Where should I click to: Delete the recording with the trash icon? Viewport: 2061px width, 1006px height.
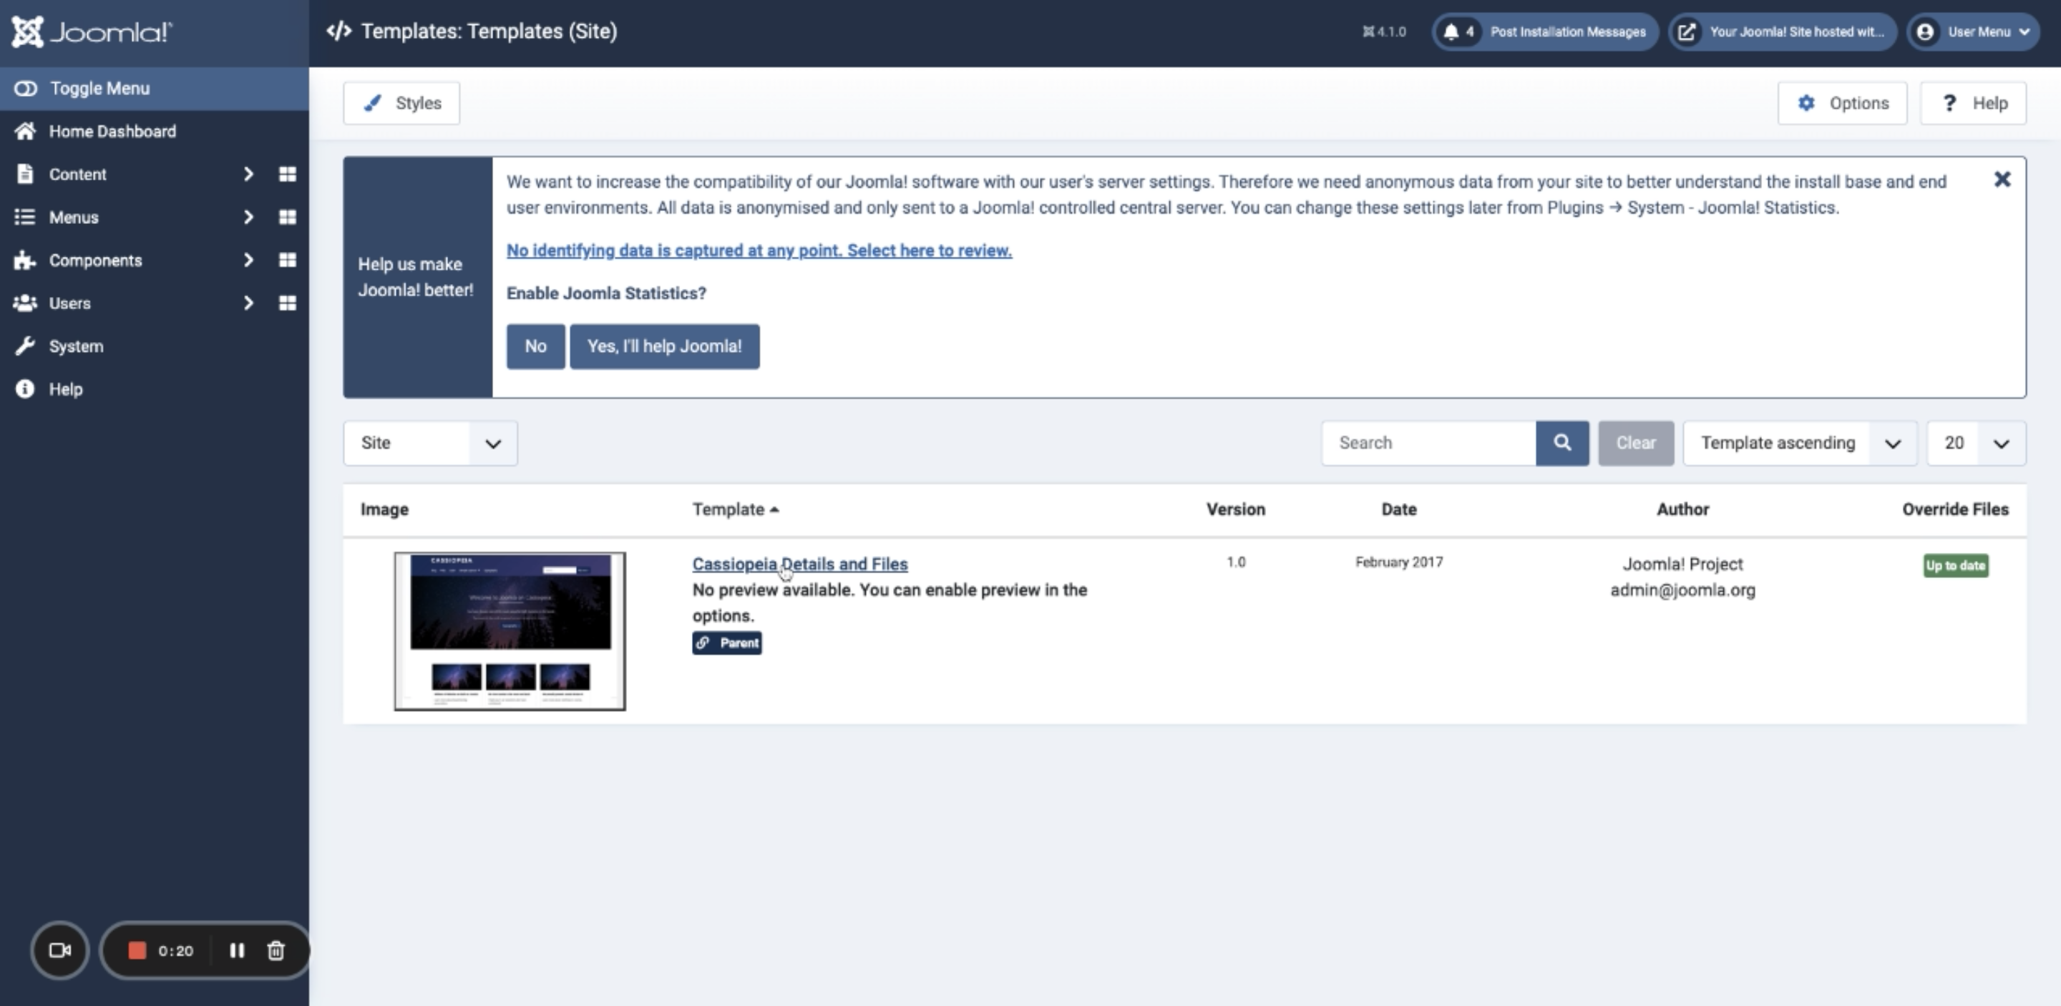click(276, 950)
